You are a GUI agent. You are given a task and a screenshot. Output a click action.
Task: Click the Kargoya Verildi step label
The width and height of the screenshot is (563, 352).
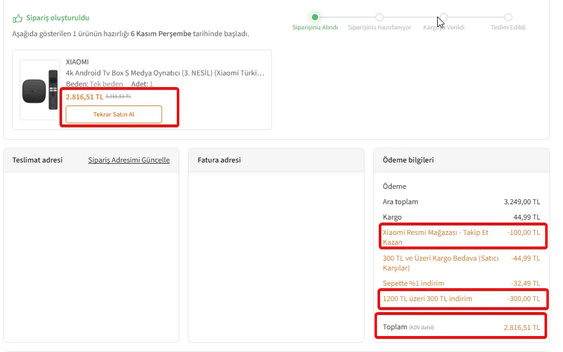[444, 27]
